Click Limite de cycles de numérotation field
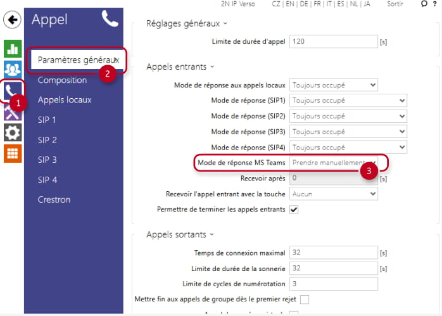Image resolution: width=442 pixels, height=316 pixels. (x=334, y=284)
